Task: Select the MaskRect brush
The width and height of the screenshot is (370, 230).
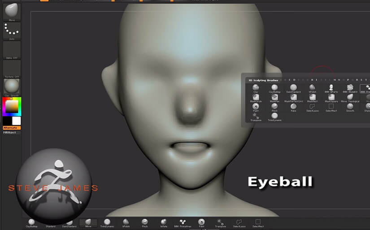Action: coord(313,98)
